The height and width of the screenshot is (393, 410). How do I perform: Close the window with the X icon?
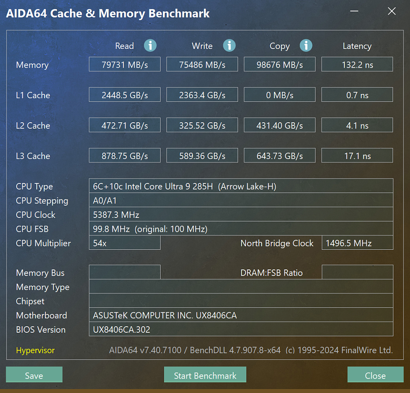click(392, 11)
